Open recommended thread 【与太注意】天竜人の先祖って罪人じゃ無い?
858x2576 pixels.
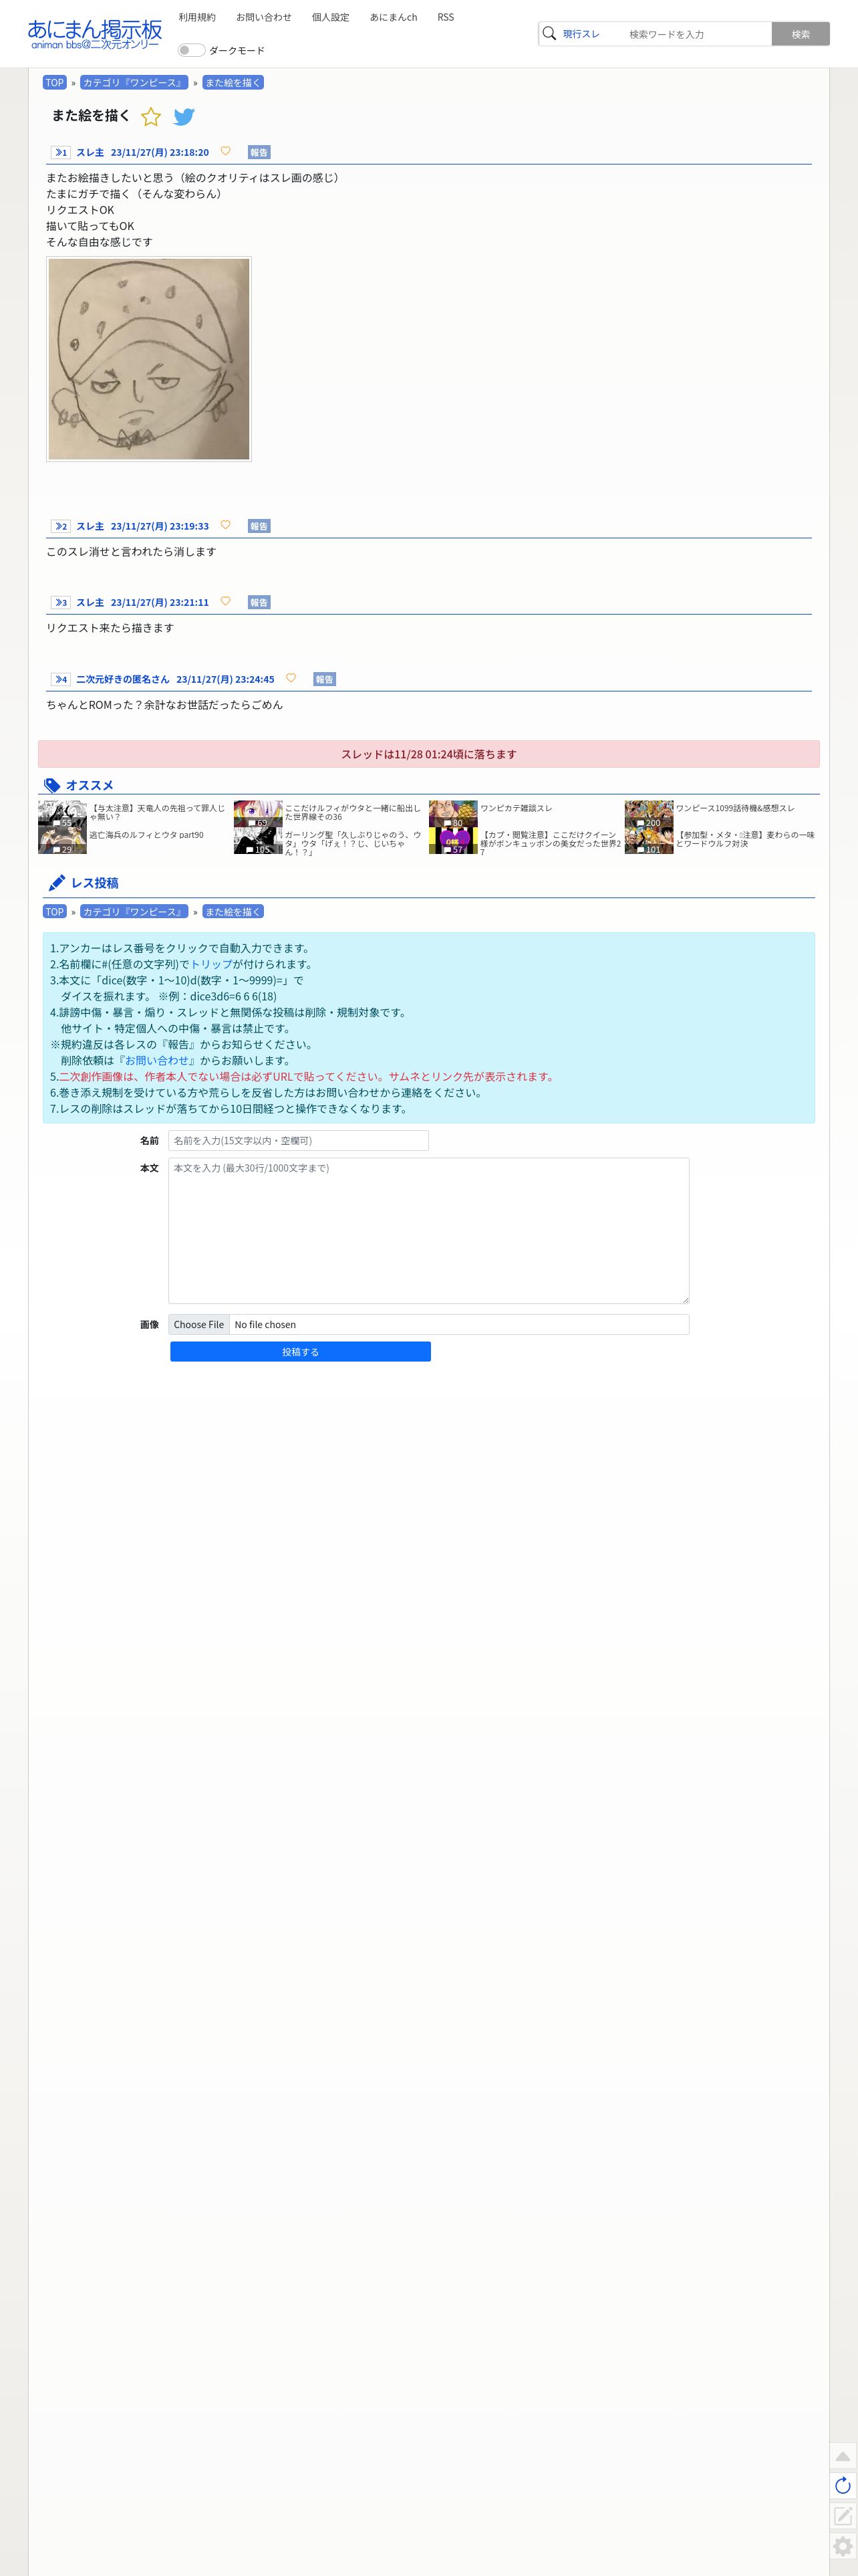point(157,812)
